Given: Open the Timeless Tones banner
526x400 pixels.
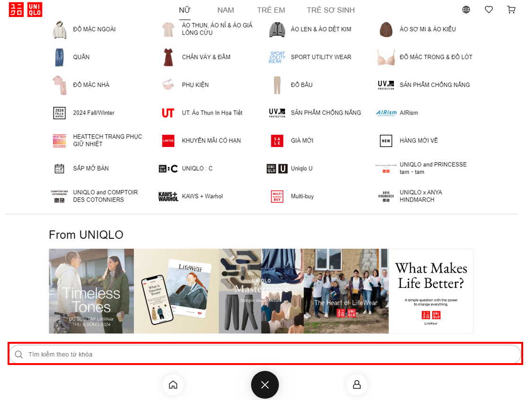Looking at the screenshot, I should 91,291.
